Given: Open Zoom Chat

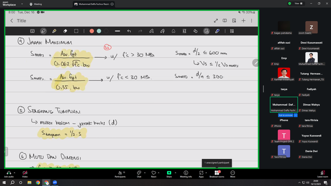Looking at the screenshot, I should (139, 174).
